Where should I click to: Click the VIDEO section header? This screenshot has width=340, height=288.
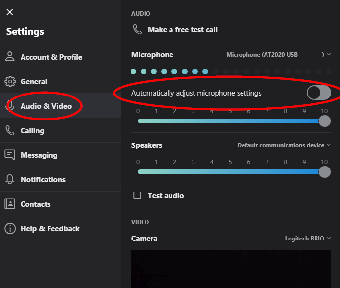(140, 222)
